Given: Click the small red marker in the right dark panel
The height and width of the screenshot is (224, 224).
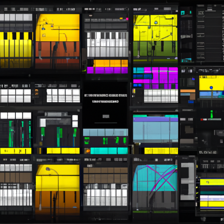Looking at the screenshot, I should click(202, 119).
